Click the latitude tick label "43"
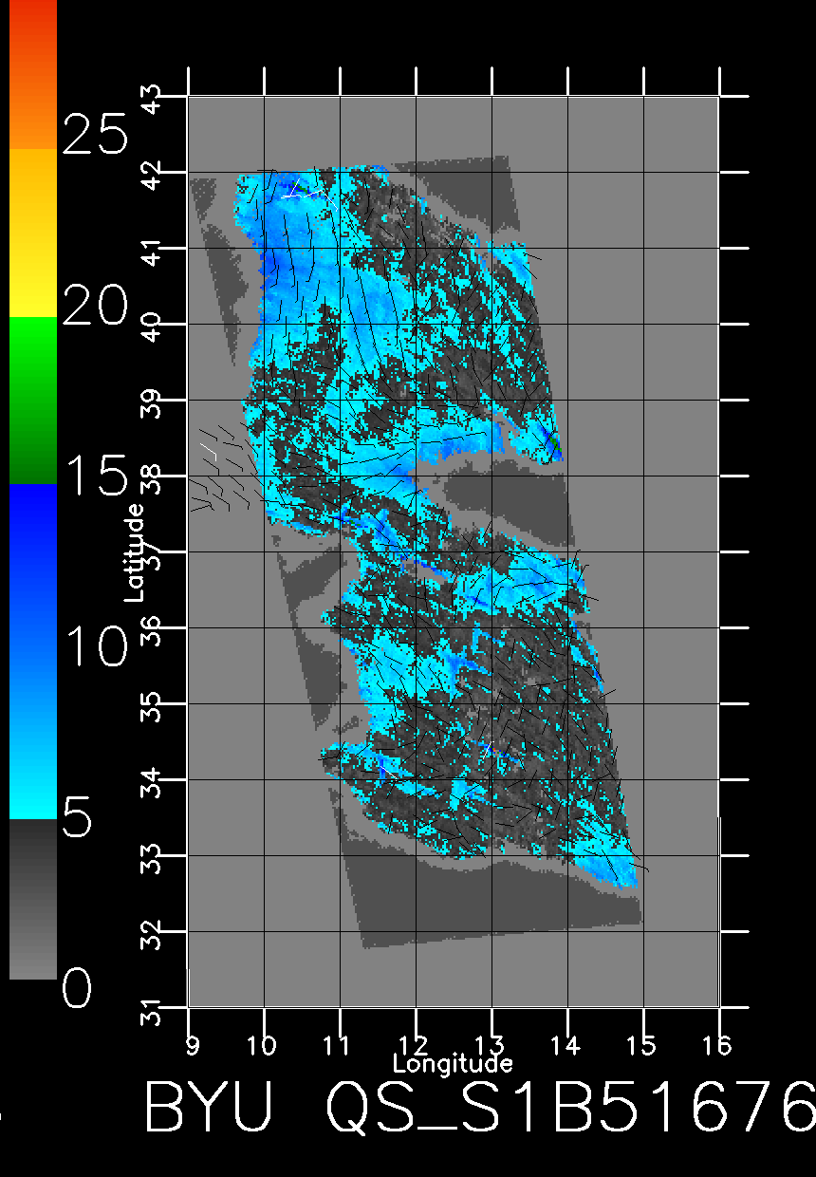Viewport: 816px width, 1177px height. [152, 99]
